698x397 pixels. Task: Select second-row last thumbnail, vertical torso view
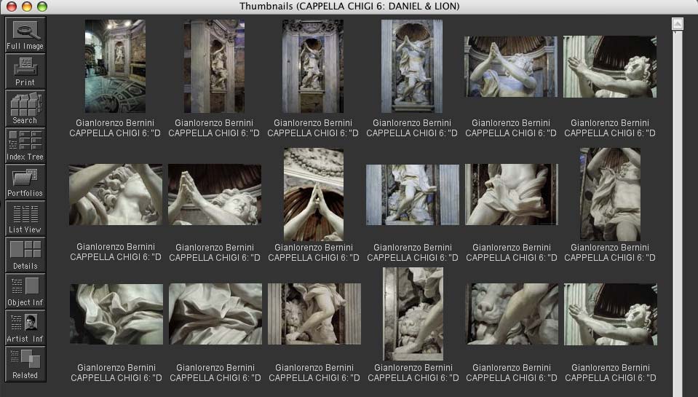(611, 194)
